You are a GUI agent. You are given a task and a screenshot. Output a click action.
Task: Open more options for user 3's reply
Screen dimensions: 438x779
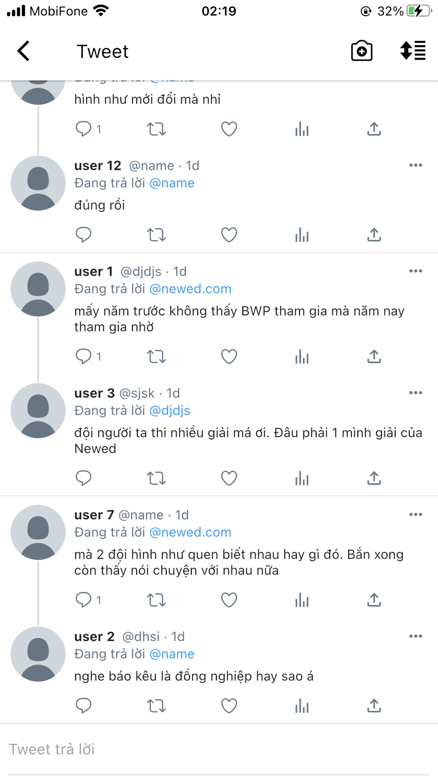[416, 393]
